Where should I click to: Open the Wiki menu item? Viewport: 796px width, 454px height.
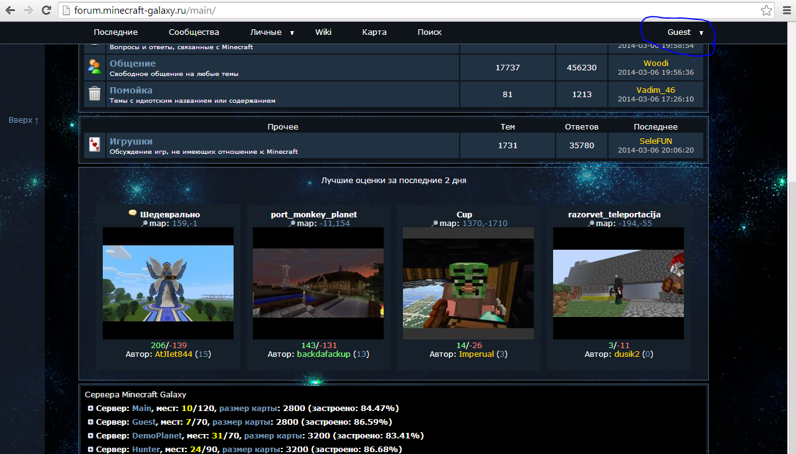click(x=323, y=32)
